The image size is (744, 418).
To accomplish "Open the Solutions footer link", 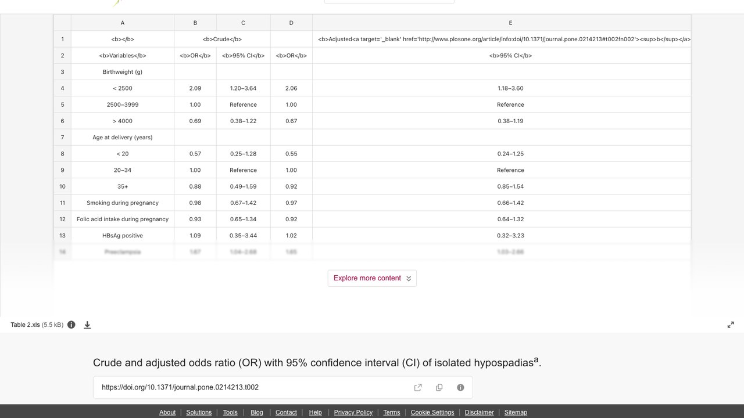I will coord(199,412).
